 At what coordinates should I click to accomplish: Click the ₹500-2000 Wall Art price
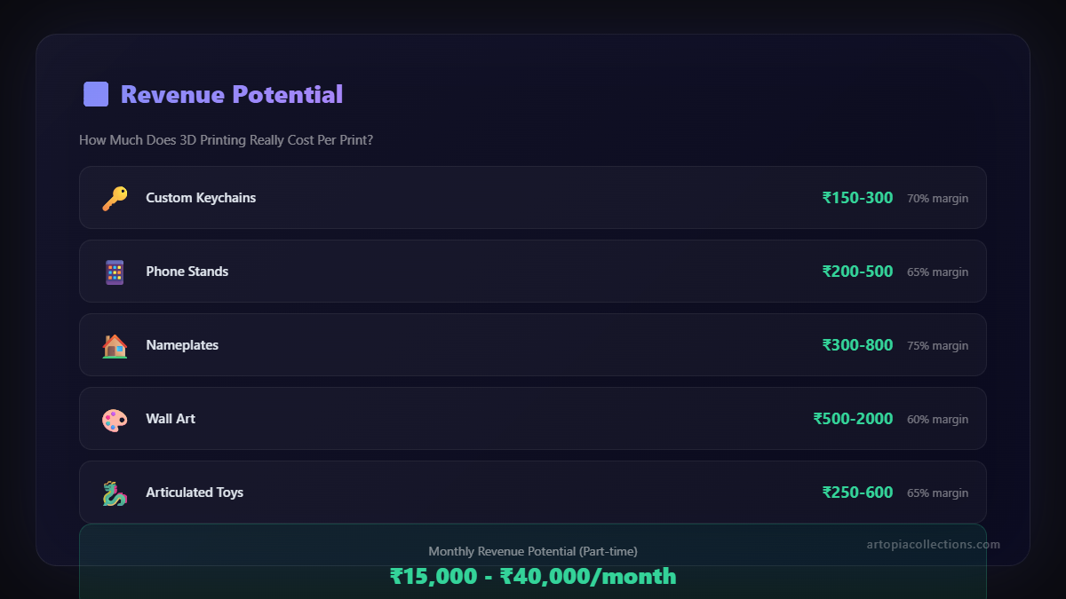[x=853, y=419]
